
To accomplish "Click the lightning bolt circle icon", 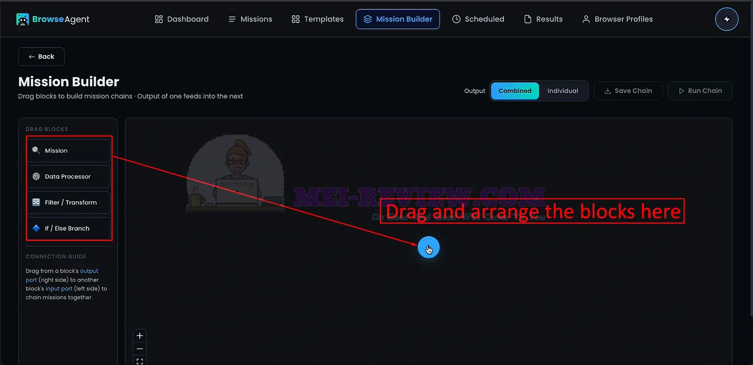I will (x=727, y=19).
